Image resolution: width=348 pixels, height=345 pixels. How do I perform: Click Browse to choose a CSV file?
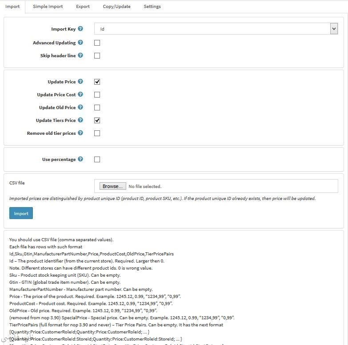tap(112, 186)
